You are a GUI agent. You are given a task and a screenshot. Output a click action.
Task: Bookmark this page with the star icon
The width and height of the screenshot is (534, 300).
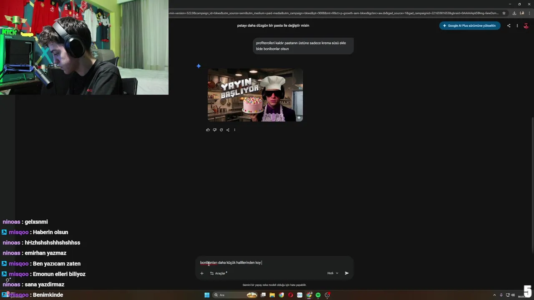(x=504, y=13)
